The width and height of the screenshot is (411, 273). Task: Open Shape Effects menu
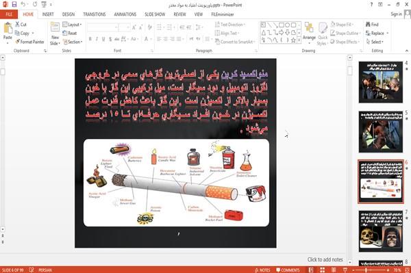[345, 42]
